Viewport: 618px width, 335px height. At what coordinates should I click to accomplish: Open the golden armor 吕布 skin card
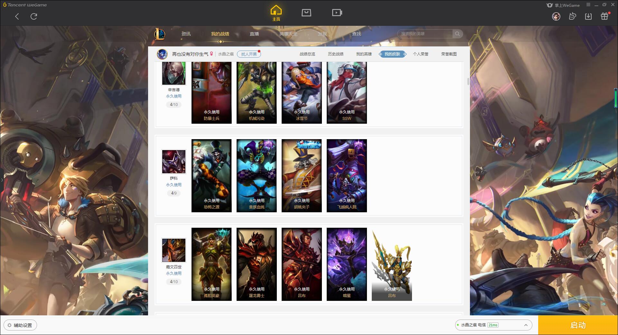(392, 264)
